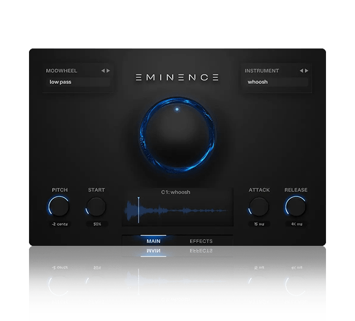
Task: Open the Modwheel 'low pass' dropdown
Action: (x=78, y=82)
